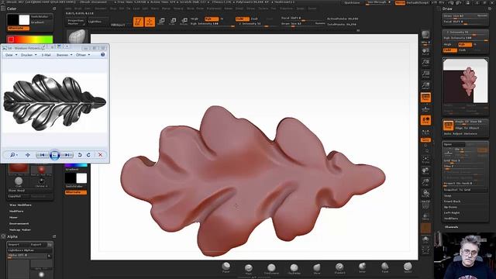Screen dimensions: 496x279
Task: Click black secondary color swatch in Color panel
Action: 13,20
